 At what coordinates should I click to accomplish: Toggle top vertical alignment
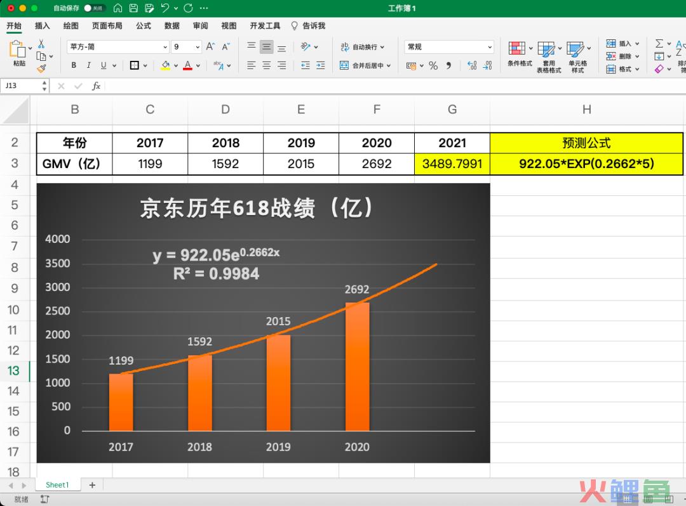tap(251, 46)
